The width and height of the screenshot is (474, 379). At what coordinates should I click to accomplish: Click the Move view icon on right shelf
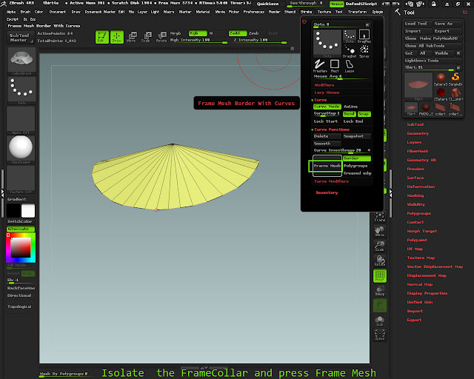[380, 231]
